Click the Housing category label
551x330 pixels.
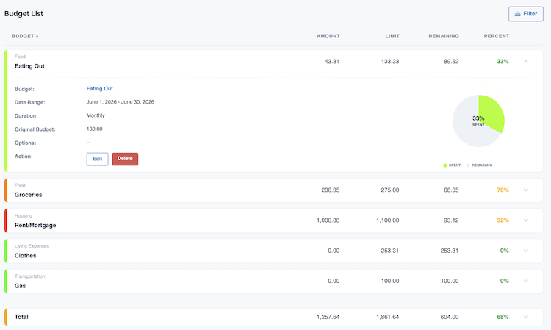pyautogui.click(x=23, y=216)
